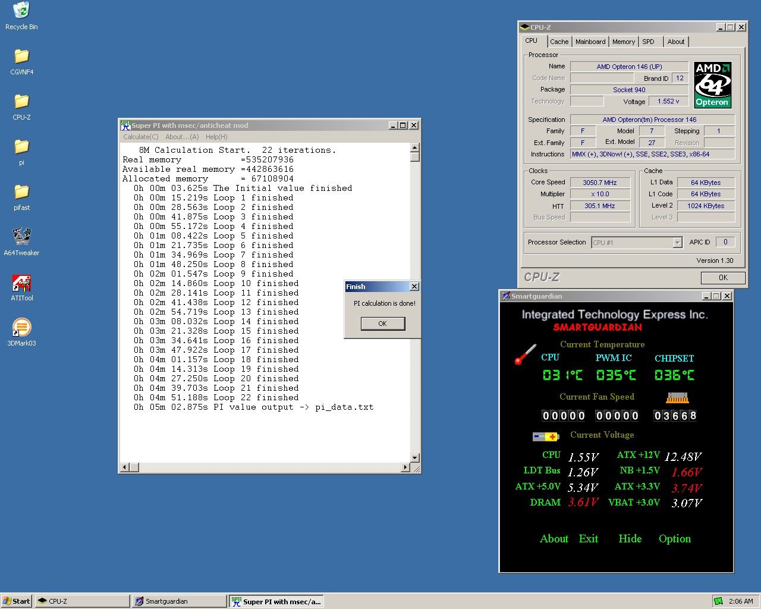Click the NB +1.5V reading 1.66V

pos(687,472)
